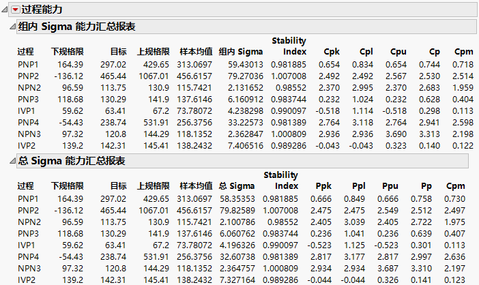Click 总 Sigma value 7.327164
479x285 pixels.
coord(237,280)
